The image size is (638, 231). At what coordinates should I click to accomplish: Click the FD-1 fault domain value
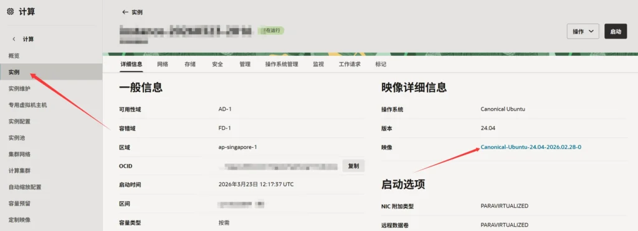(x=225, y=128)
